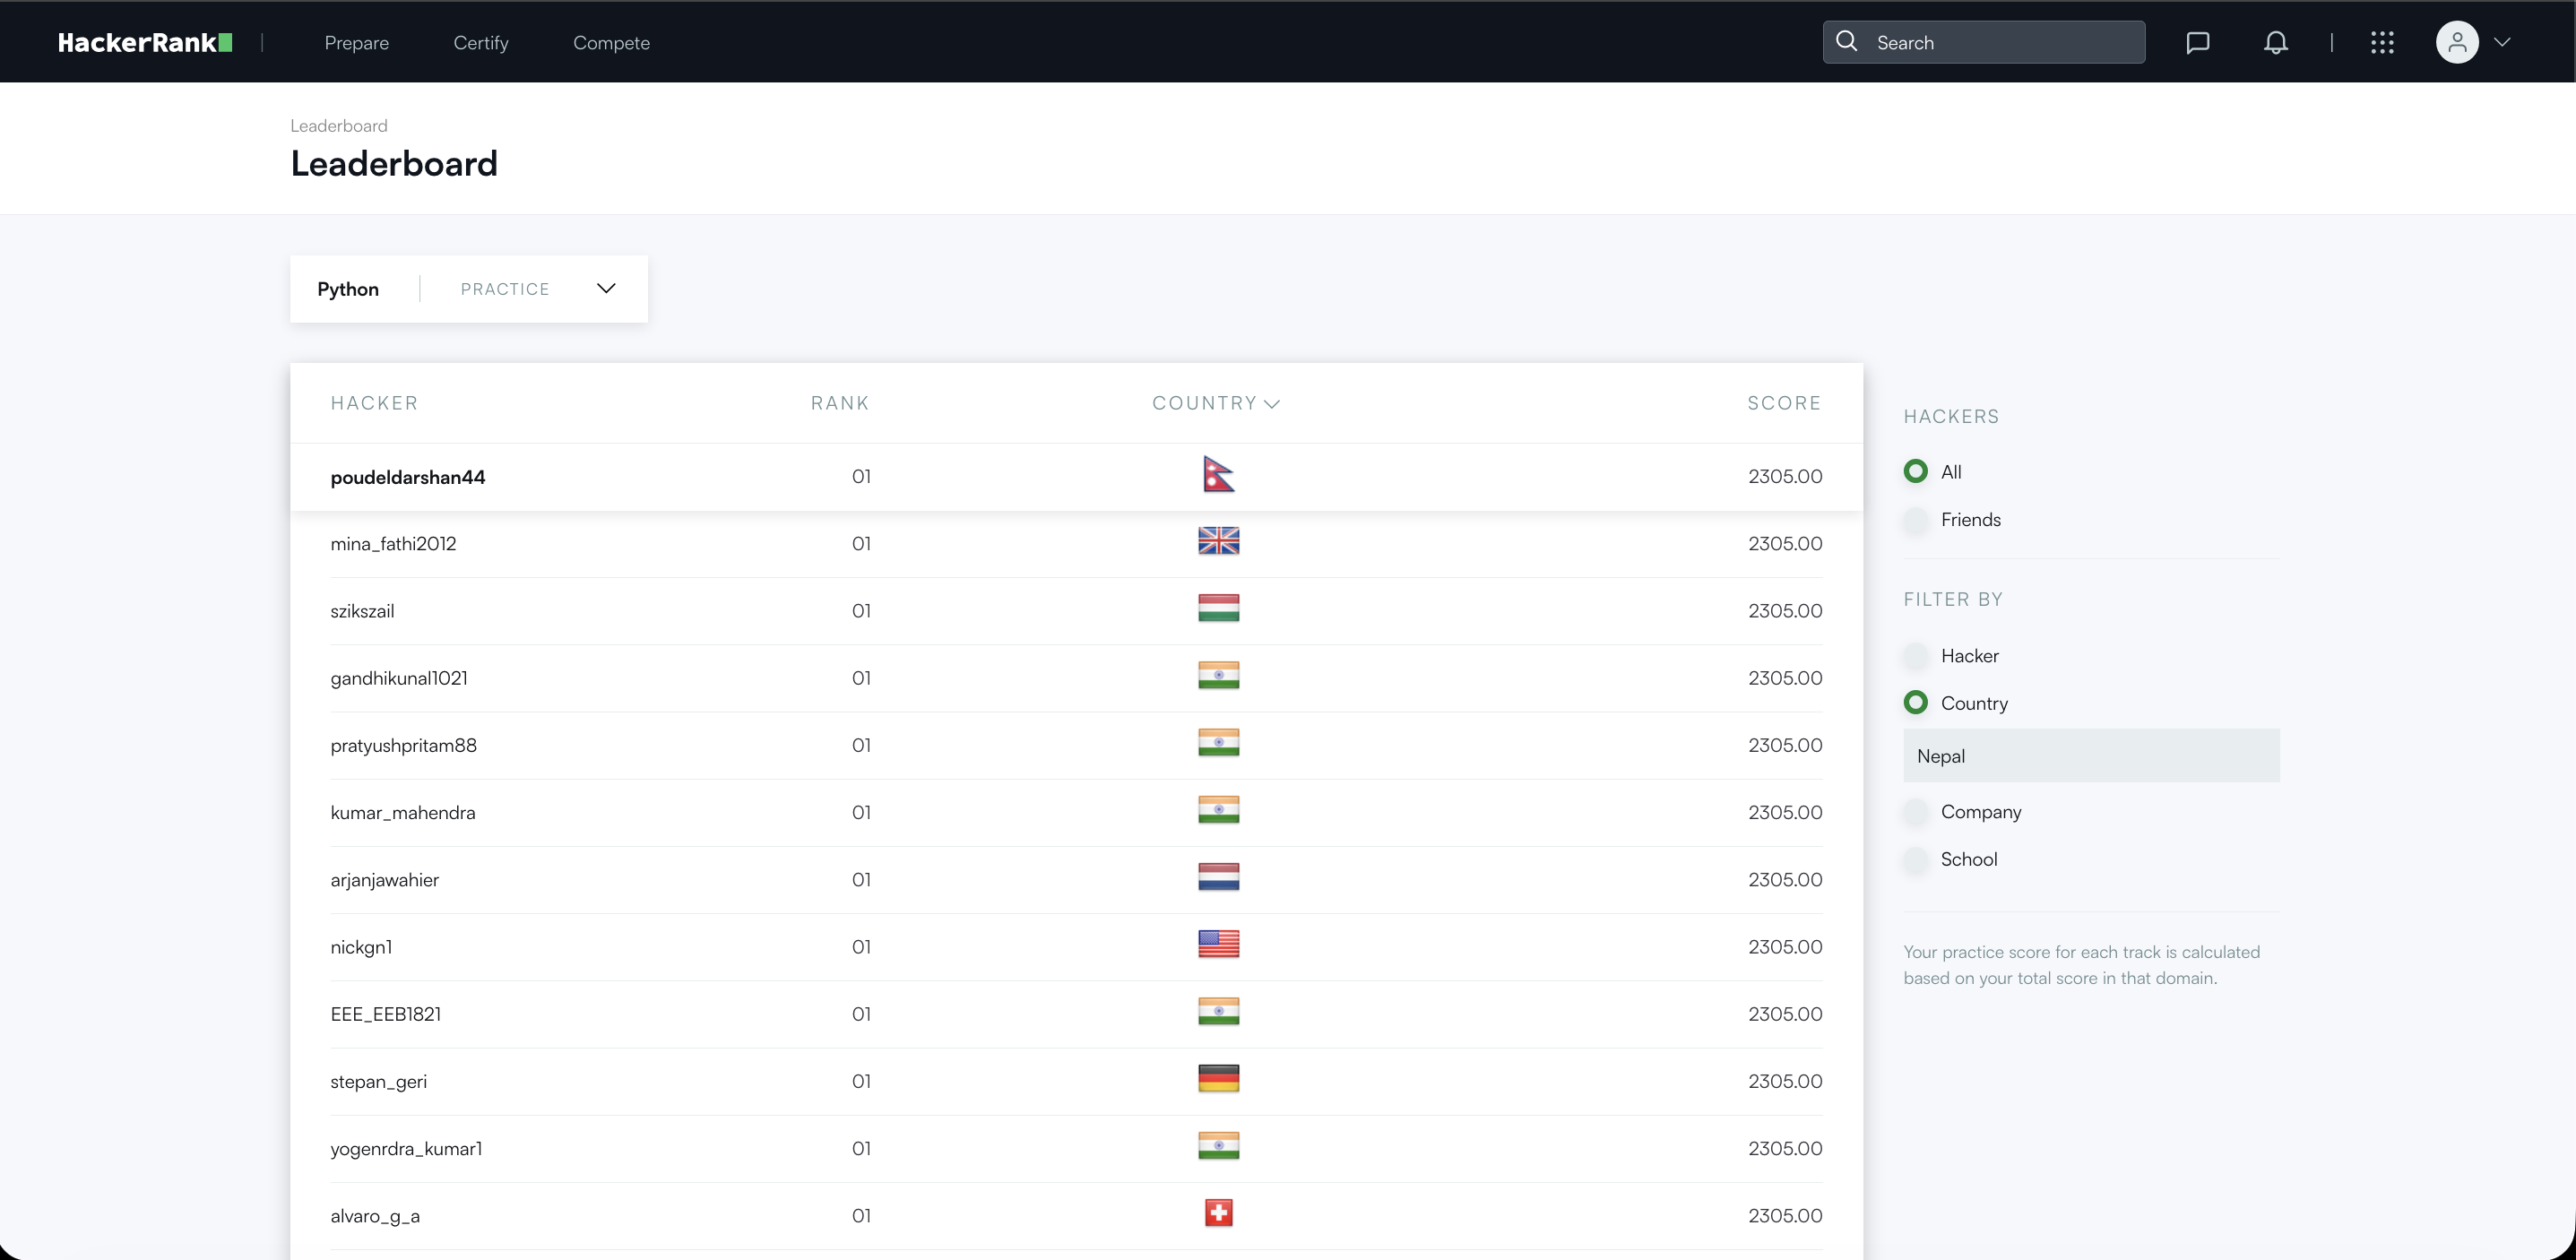2576x1260 pixels.
Task: Click the HackerRank logo
Action: (x=145, y=42)
